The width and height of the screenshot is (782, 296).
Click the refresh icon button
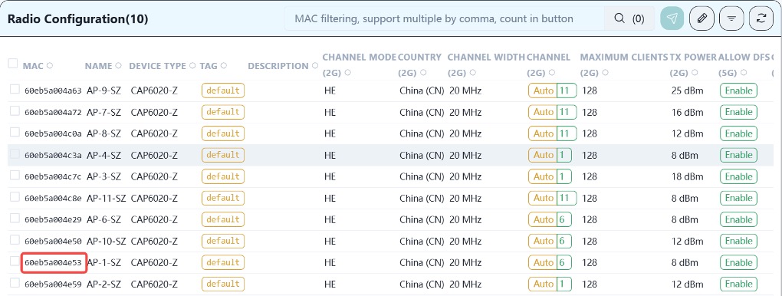point(761,18)
